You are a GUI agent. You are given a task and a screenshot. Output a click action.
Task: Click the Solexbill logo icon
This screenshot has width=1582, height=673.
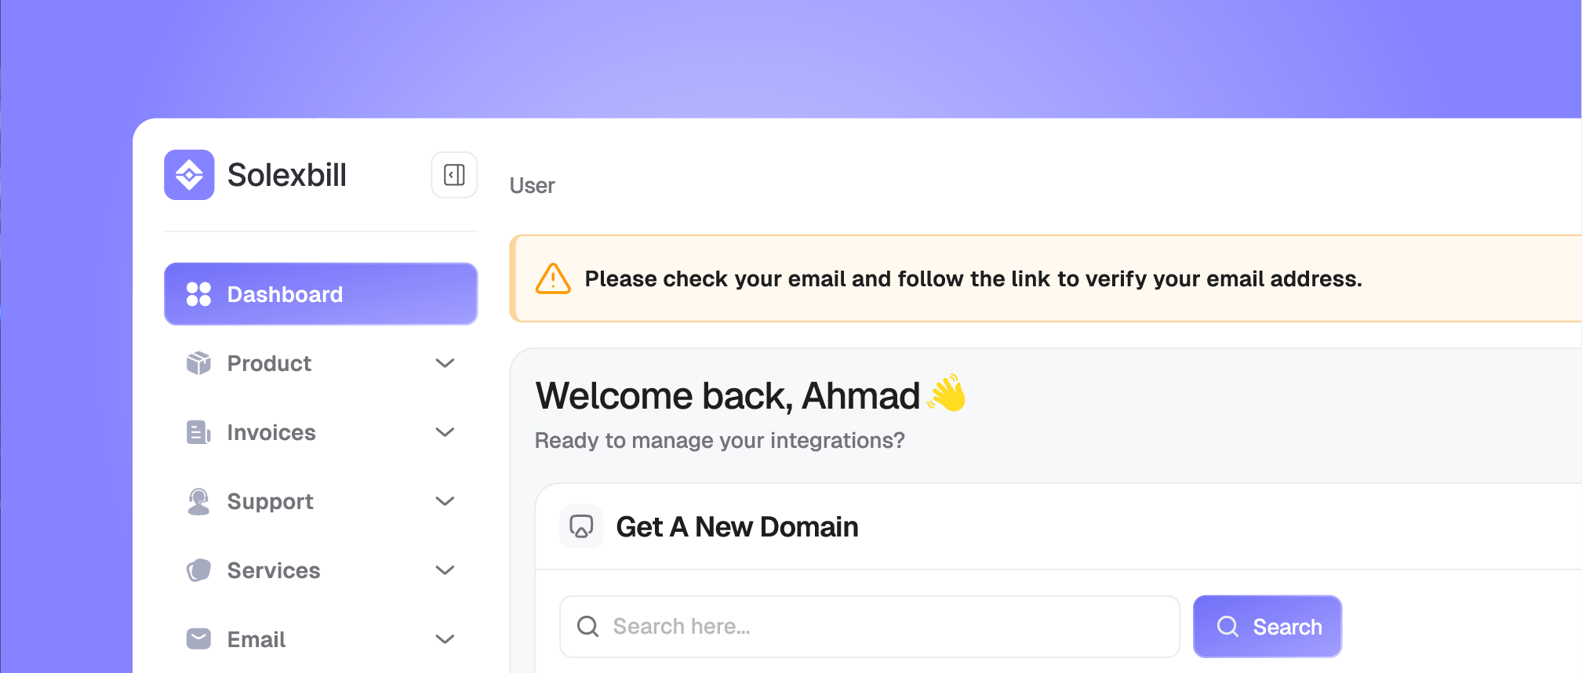pos(189,175)
